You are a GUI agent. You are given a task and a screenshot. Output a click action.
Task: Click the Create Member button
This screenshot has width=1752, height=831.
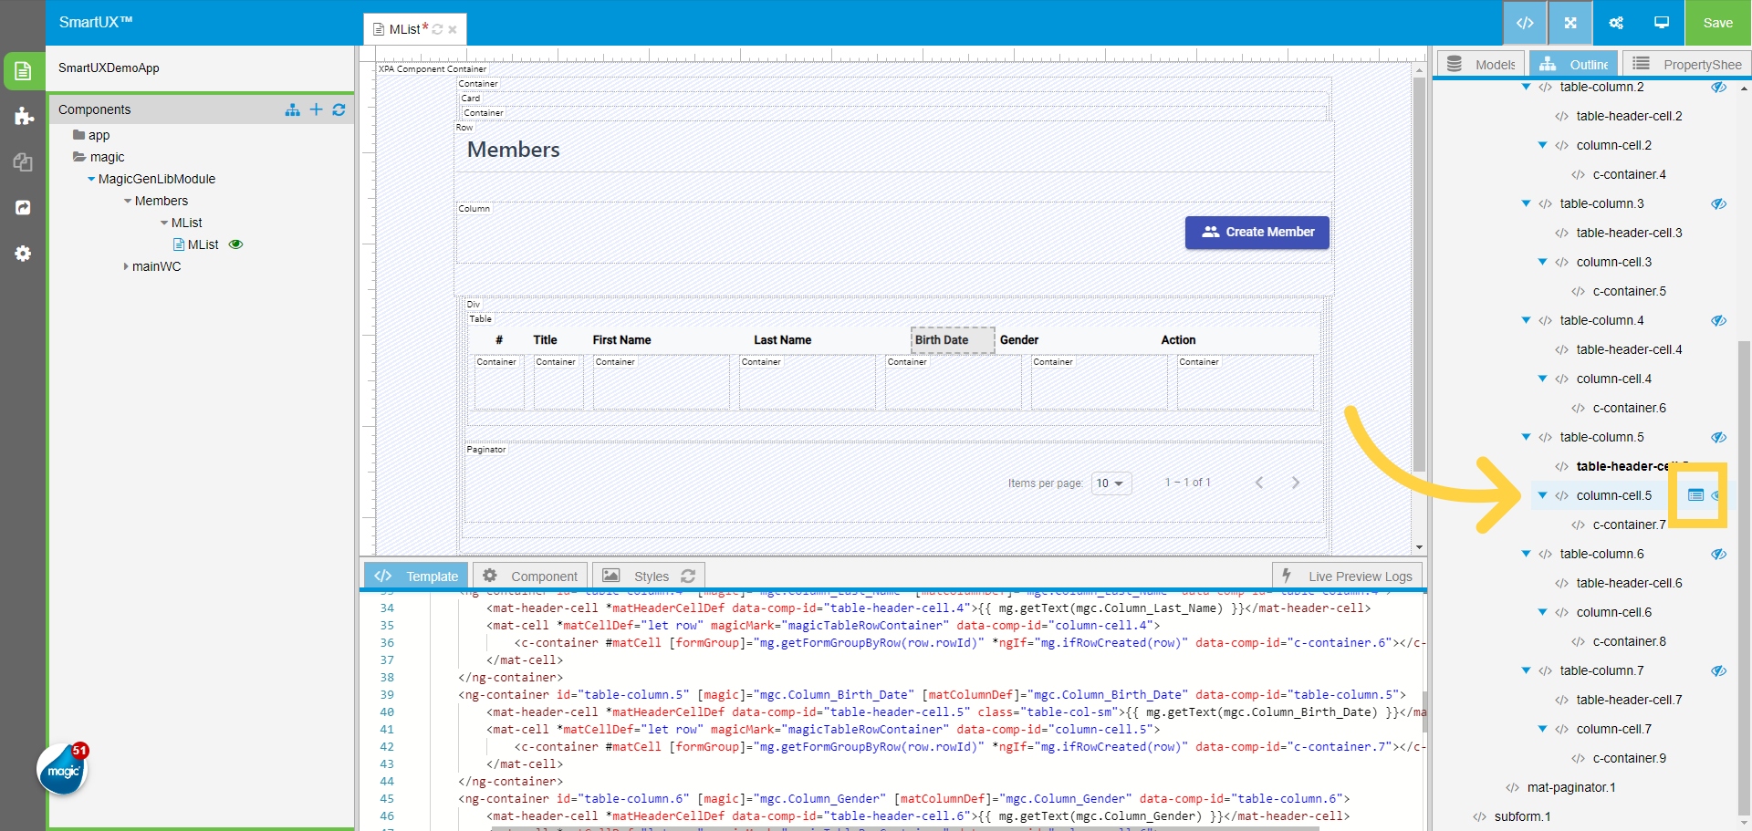[x=1257, y=233]
